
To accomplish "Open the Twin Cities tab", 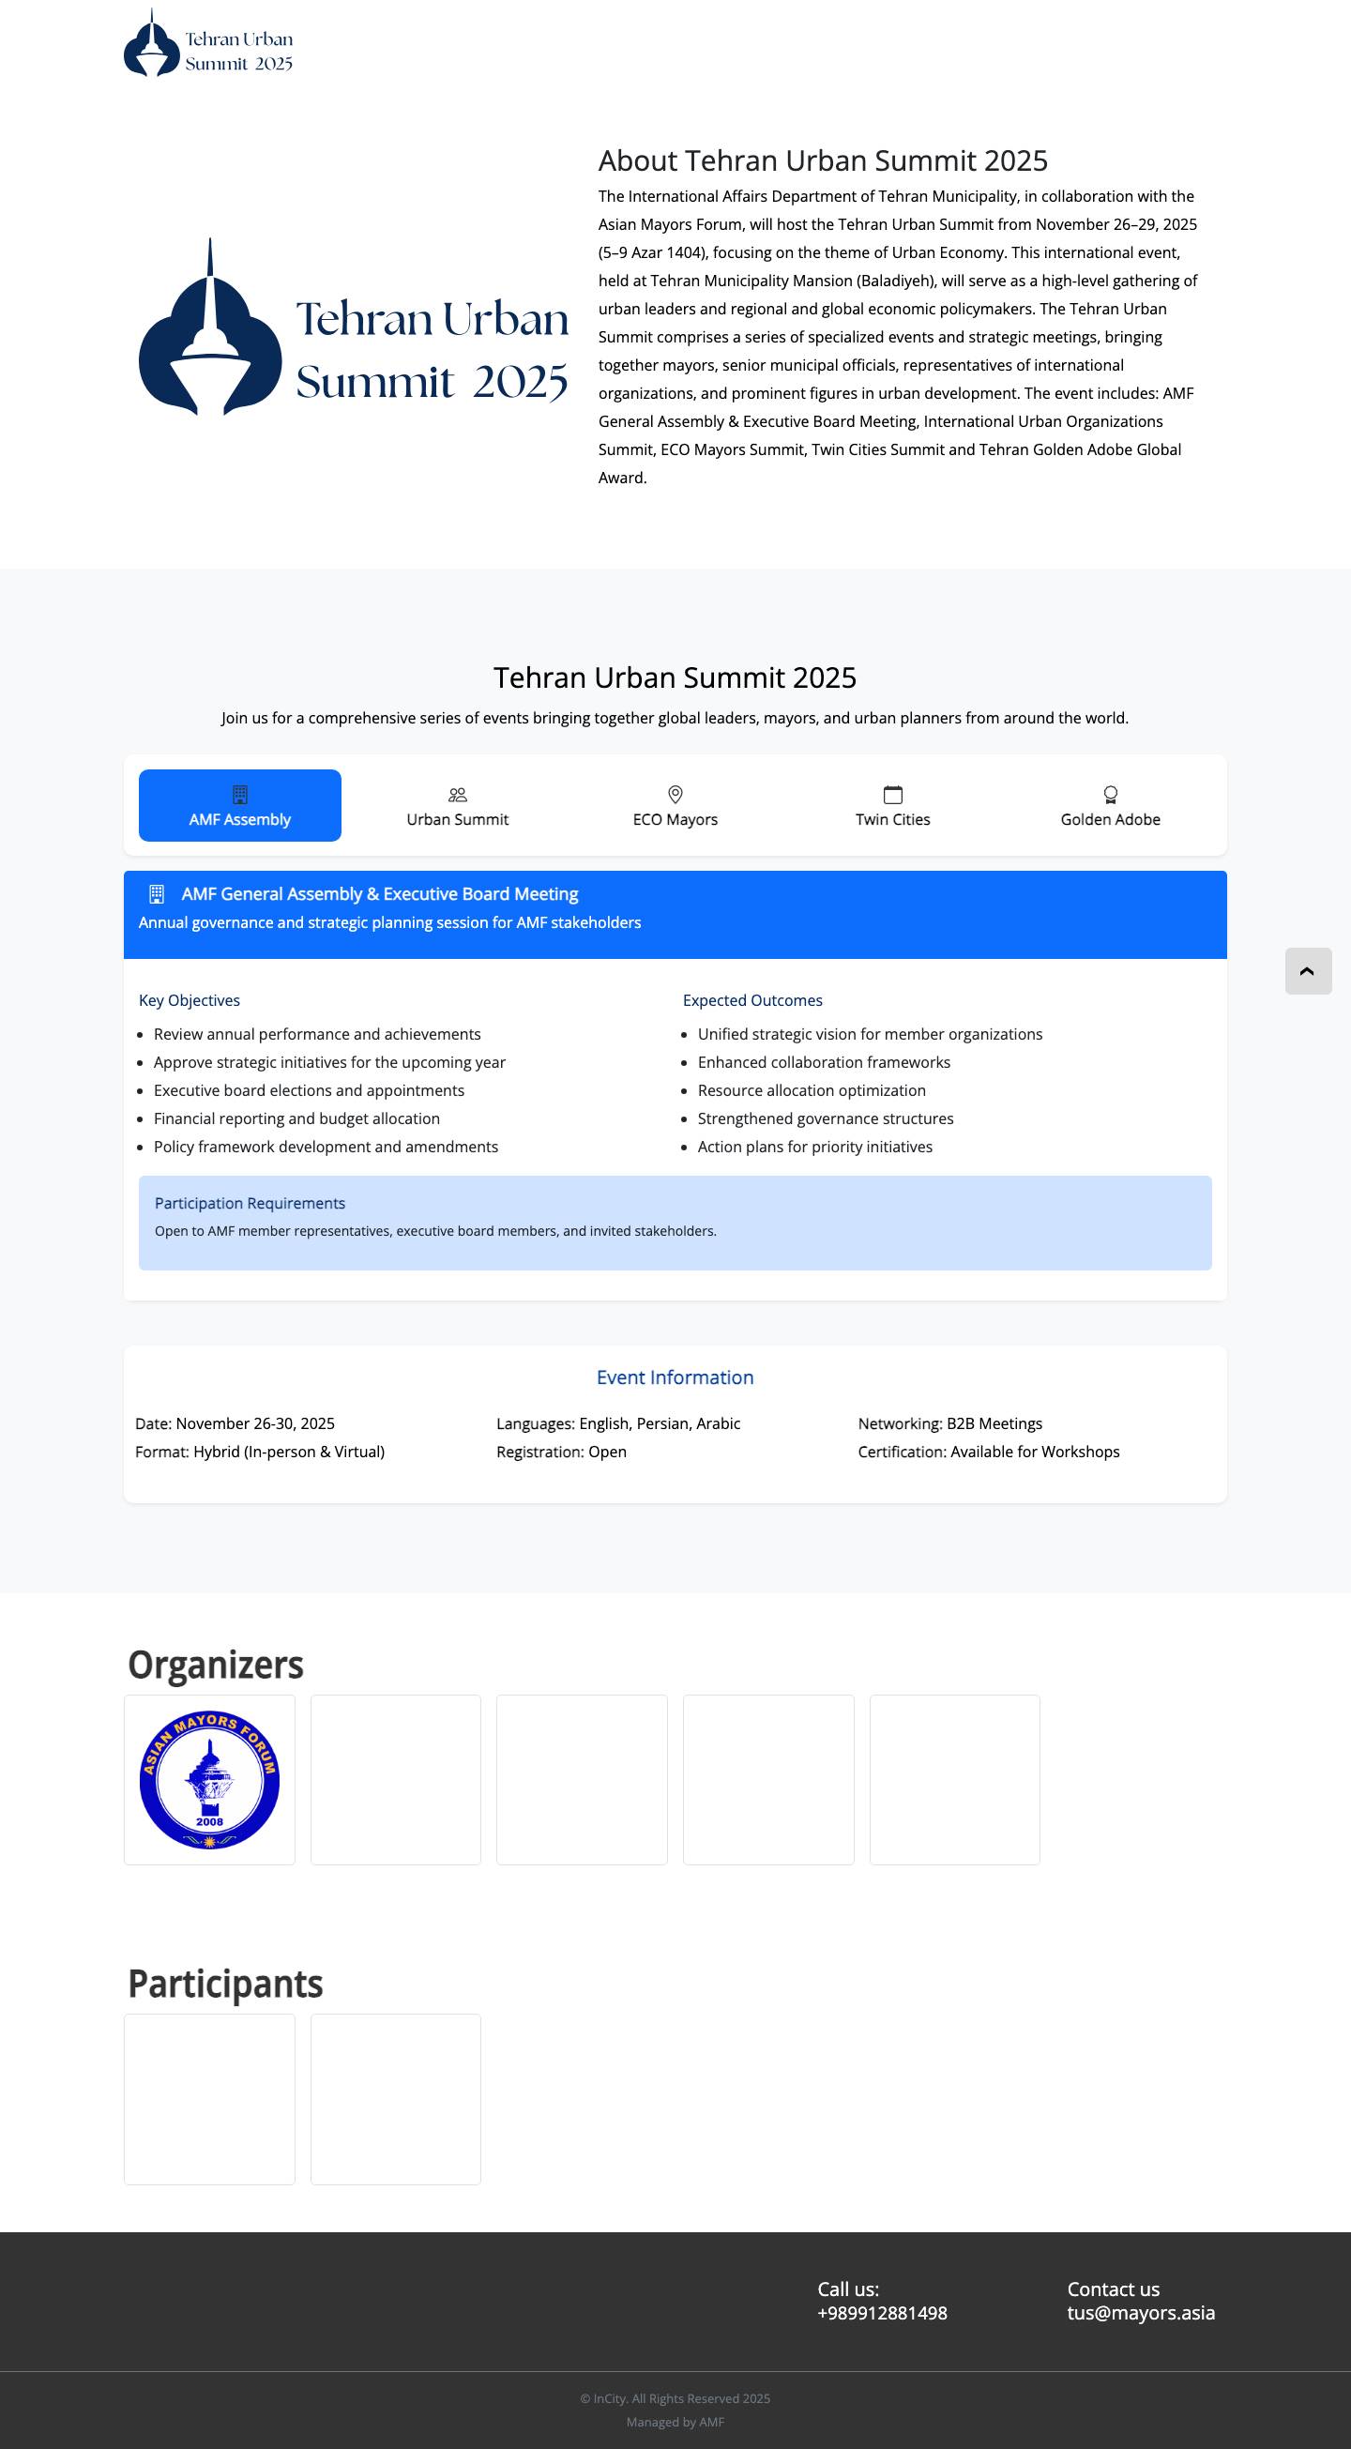I will click(893, 805).
